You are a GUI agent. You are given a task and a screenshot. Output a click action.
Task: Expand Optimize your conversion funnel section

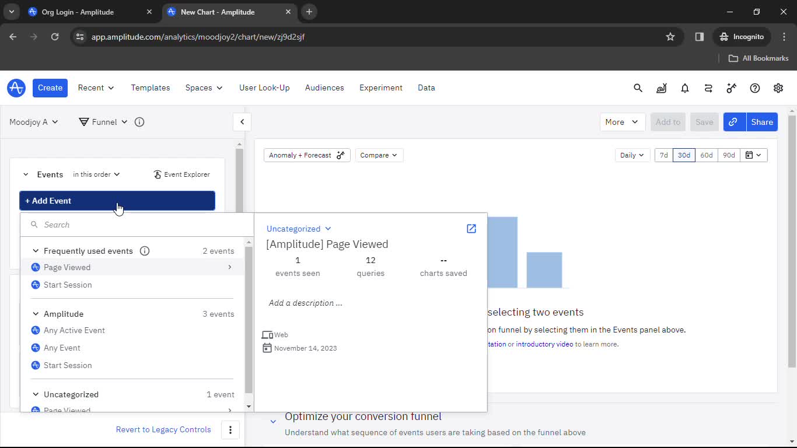[x=273, y=421]
